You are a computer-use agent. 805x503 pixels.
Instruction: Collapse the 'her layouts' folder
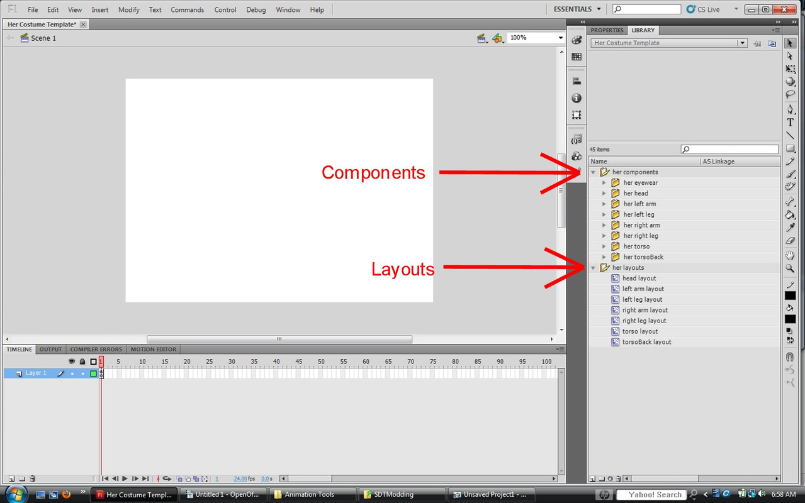tap(593, 268)
